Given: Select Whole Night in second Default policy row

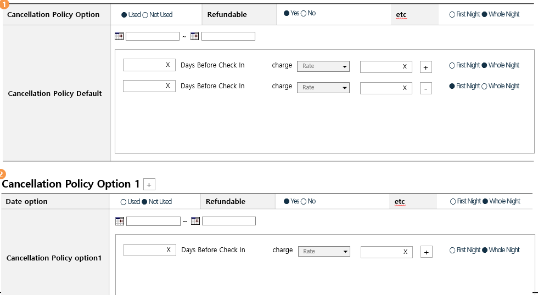Looking at the screenshot, I should 484,86.
